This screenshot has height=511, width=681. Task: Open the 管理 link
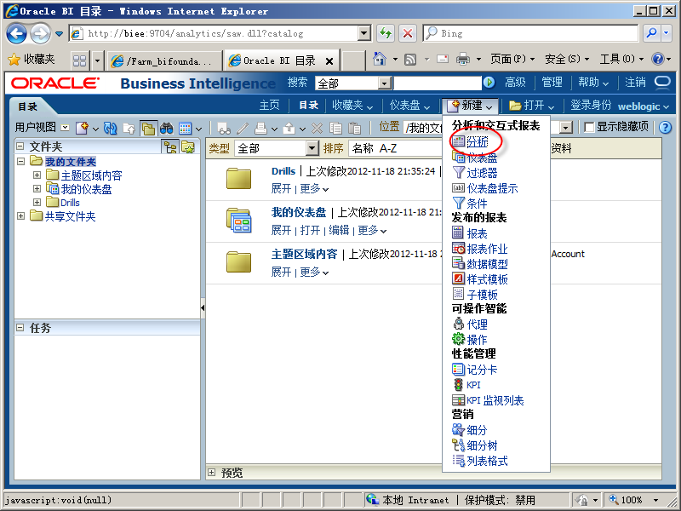[552, 82]
